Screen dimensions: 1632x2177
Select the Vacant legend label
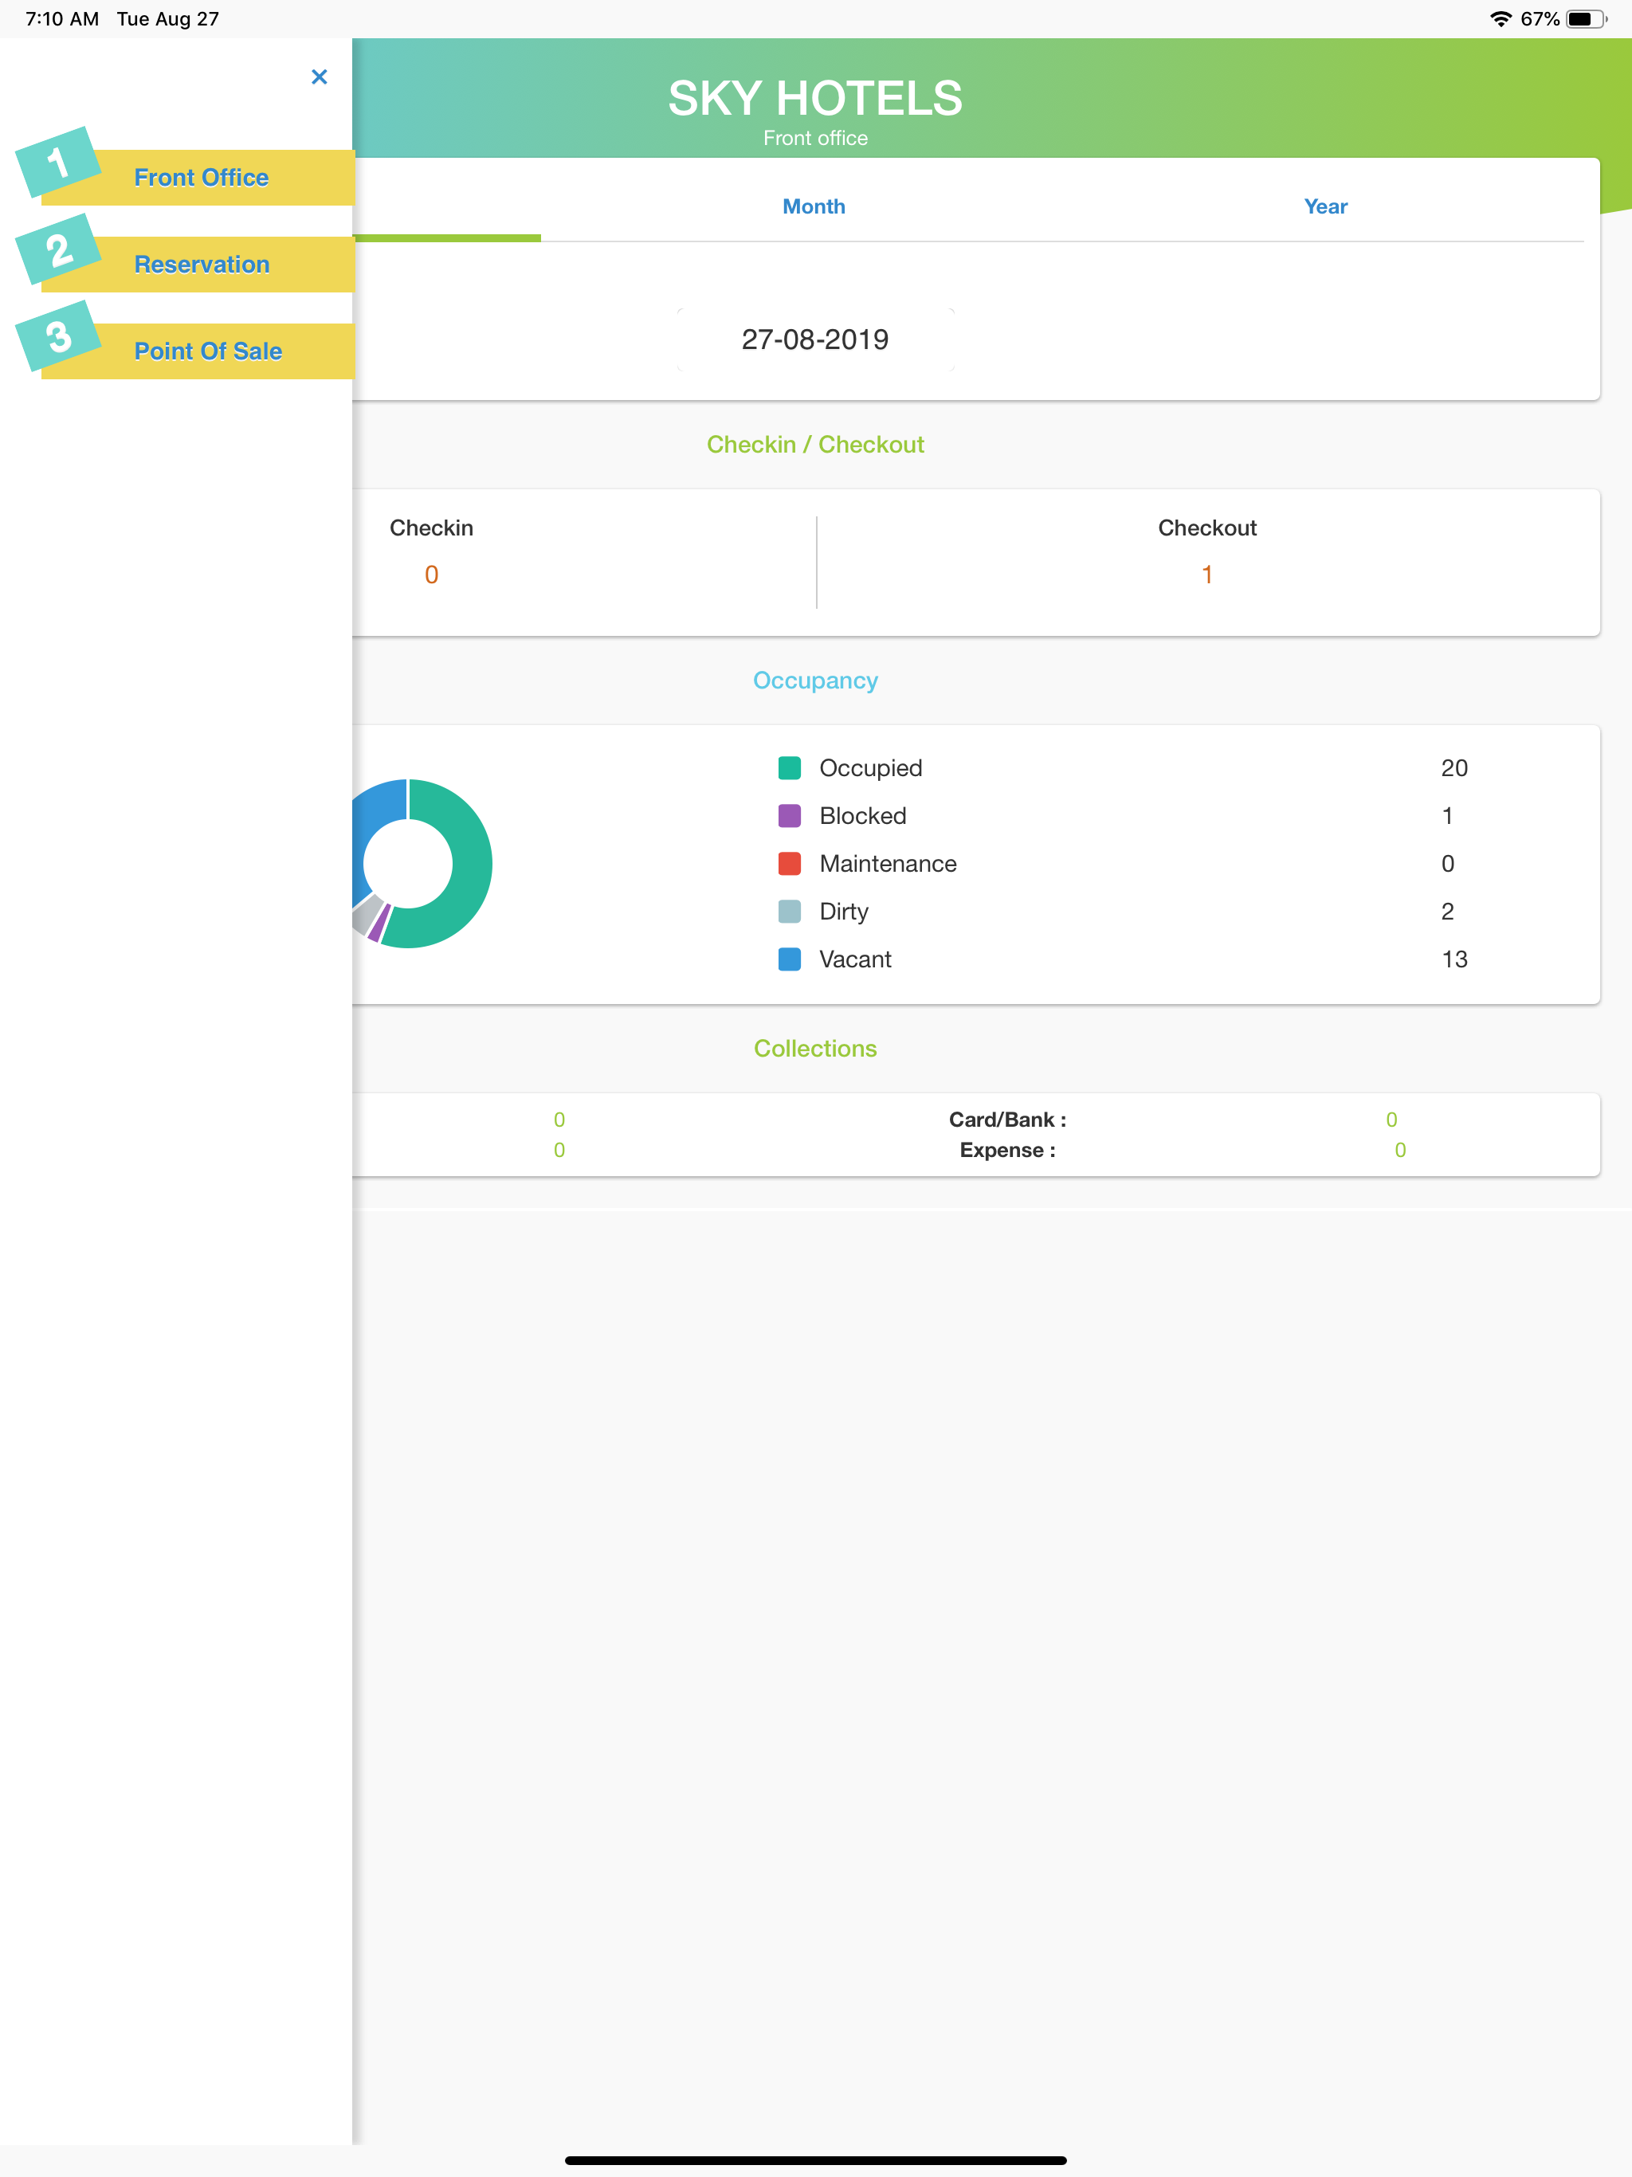855,959
